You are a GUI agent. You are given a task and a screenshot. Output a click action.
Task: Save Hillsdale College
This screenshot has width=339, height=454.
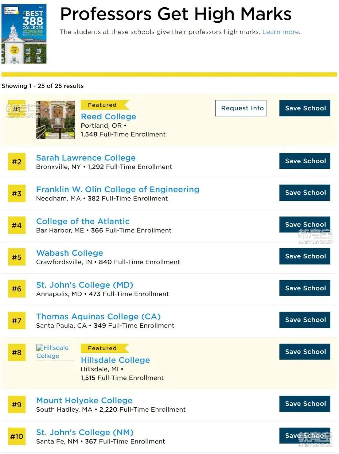pos(305,352)
